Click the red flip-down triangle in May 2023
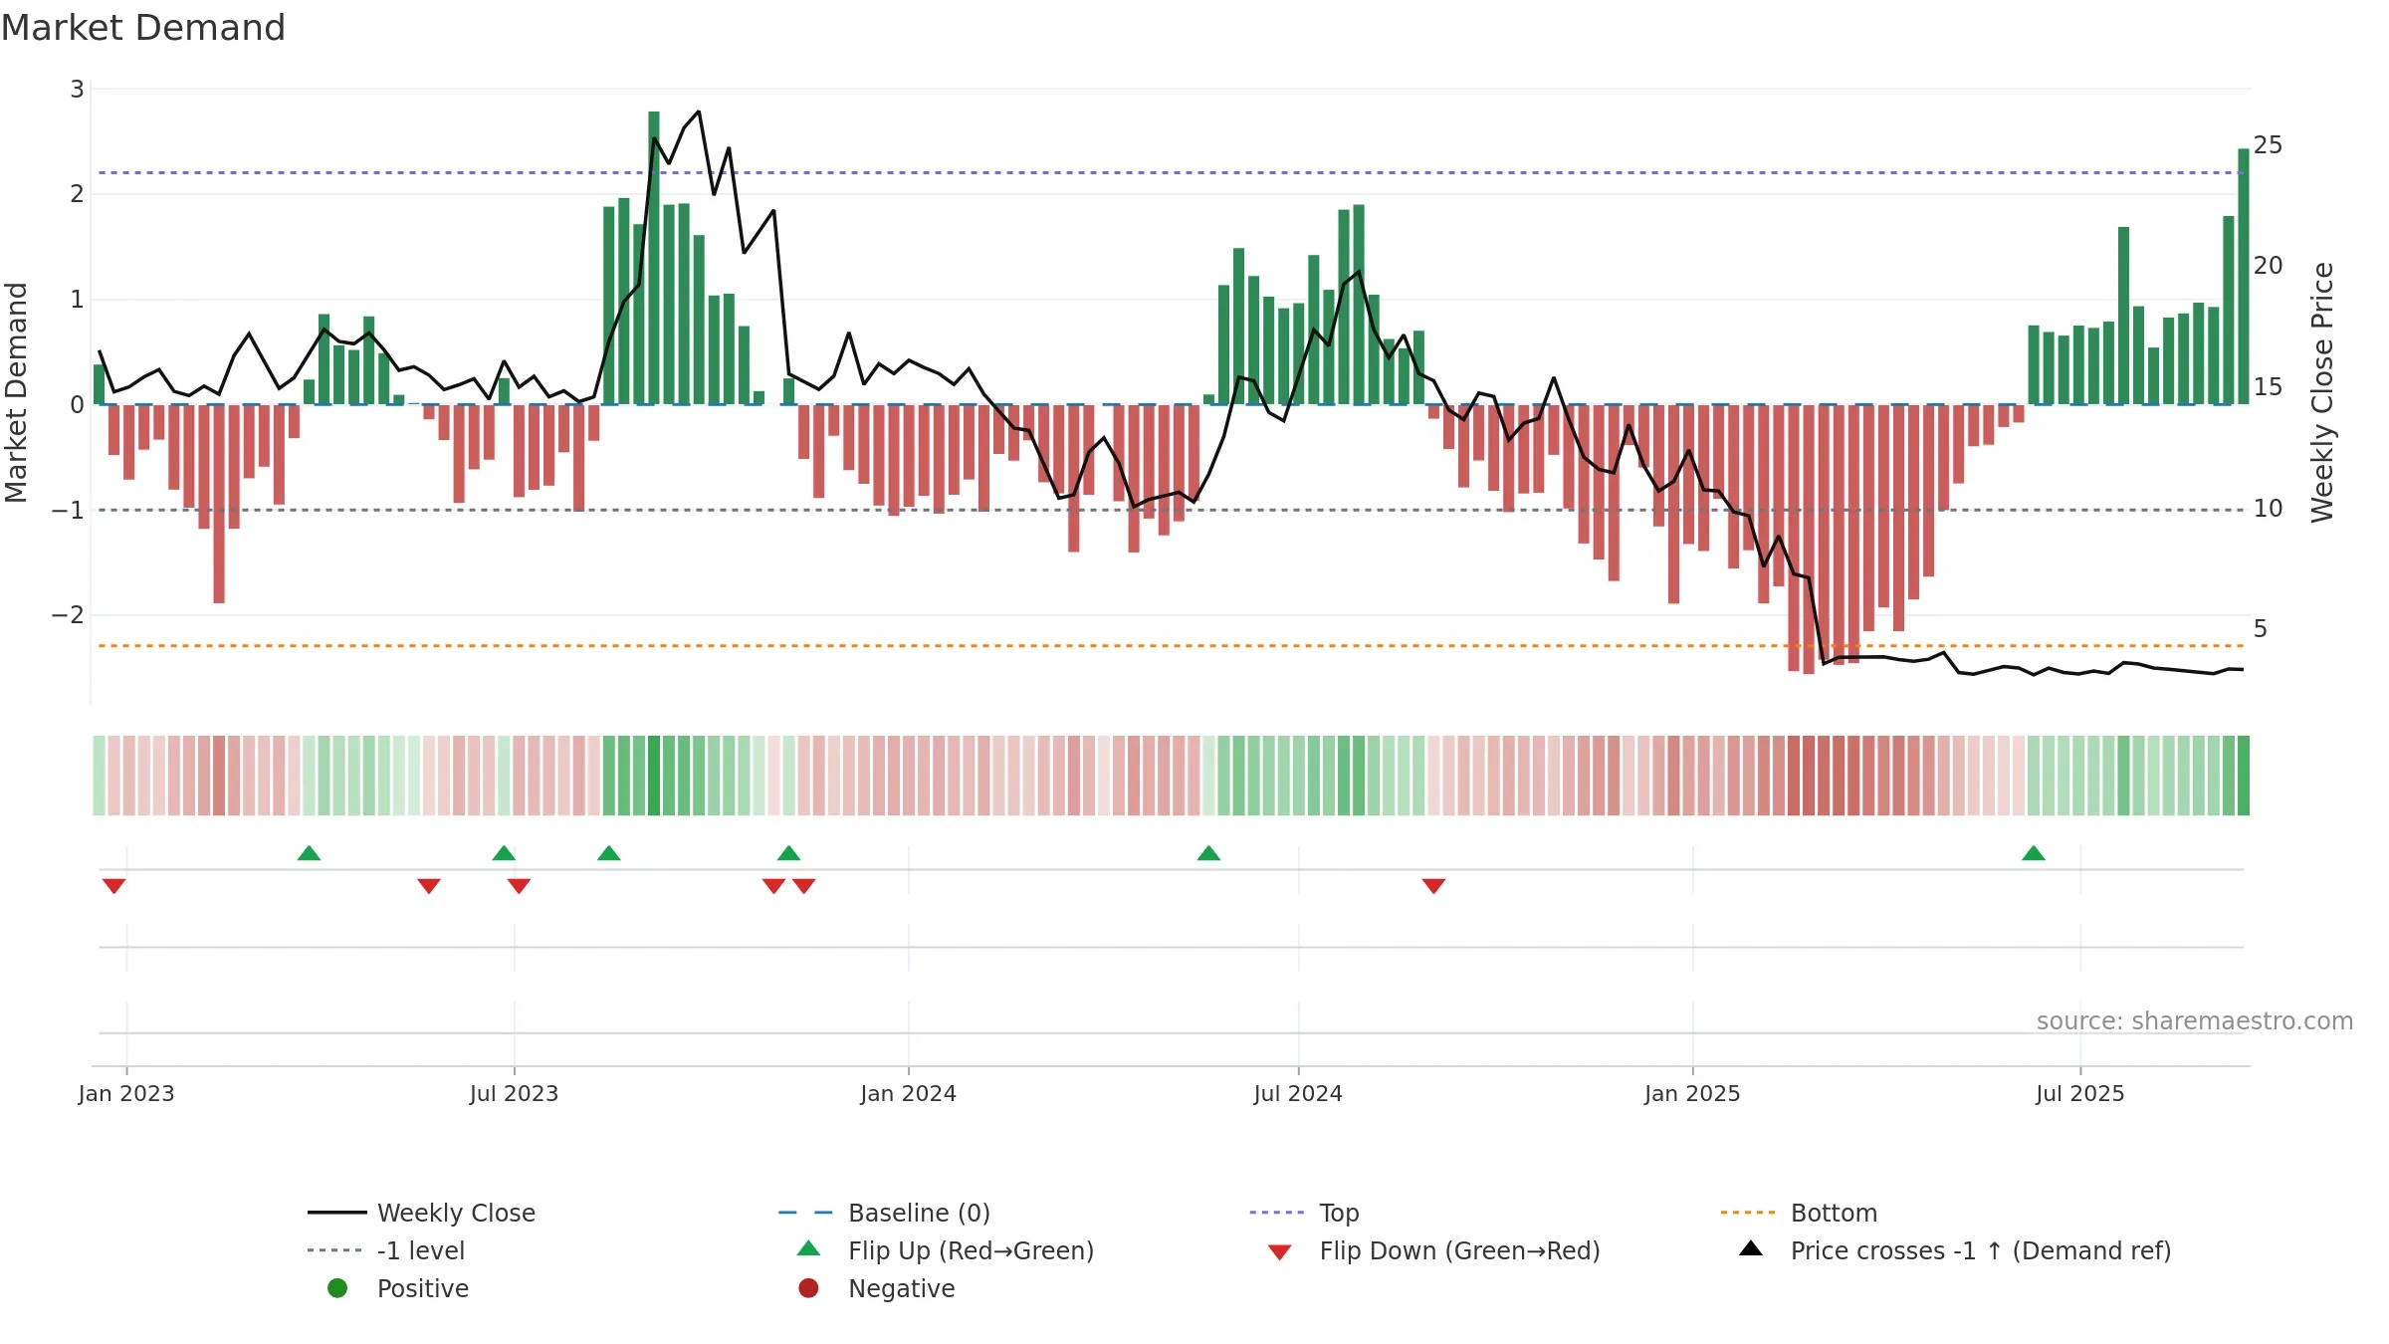The image size is (2389, 1344). tap(429, 886)
